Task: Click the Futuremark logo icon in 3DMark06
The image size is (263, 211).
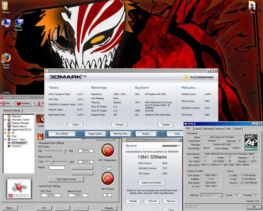Action: pos(186,78)
